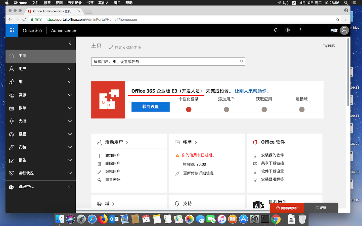
Task: Click the lightbulb icon beside 安装疑难解答
Action: tap(255, 180)
